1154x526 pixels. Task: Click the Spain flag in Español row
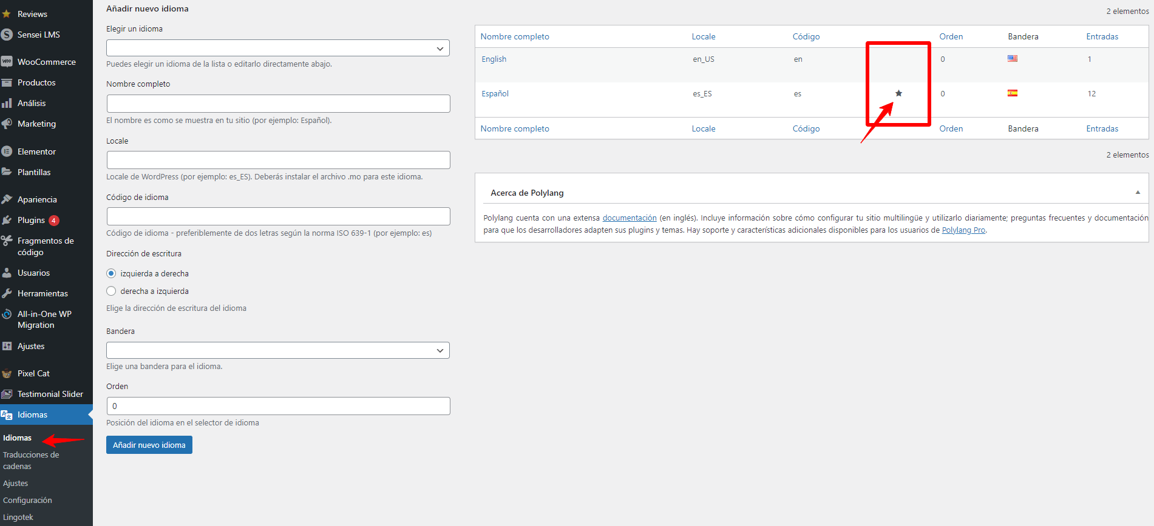tap(1013, 93)
